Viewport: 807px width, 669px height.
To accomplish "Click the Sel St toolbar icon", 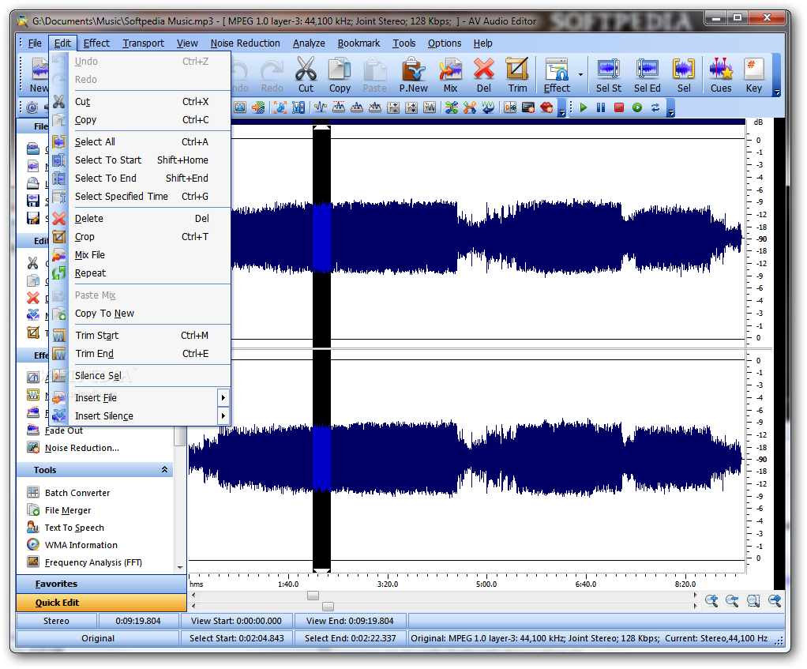I will [608, 70].
